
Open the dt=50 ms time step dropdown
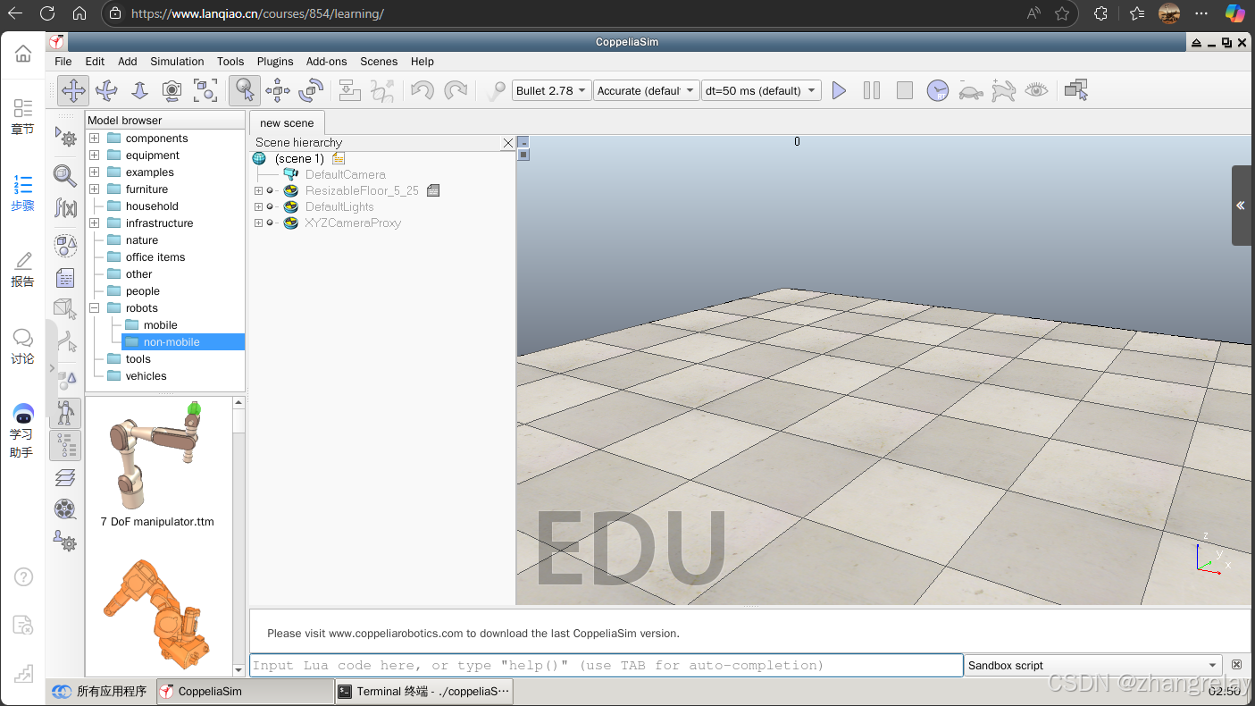point(761,90)
